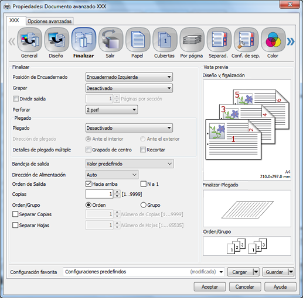Expand the Bandeja de salida dropdown
This screenshot has width=303, height=298.
click(x=130, y=164)
